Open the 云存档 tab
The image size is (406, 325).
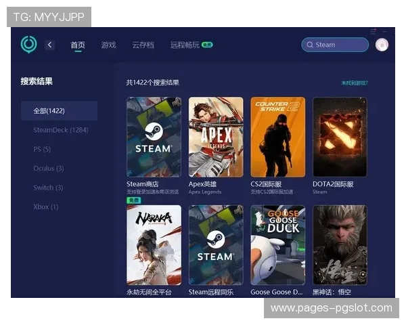pyautogui.click(x=143, y=45)
